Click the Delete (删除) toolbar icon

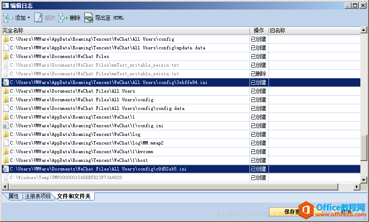(63, 18)
